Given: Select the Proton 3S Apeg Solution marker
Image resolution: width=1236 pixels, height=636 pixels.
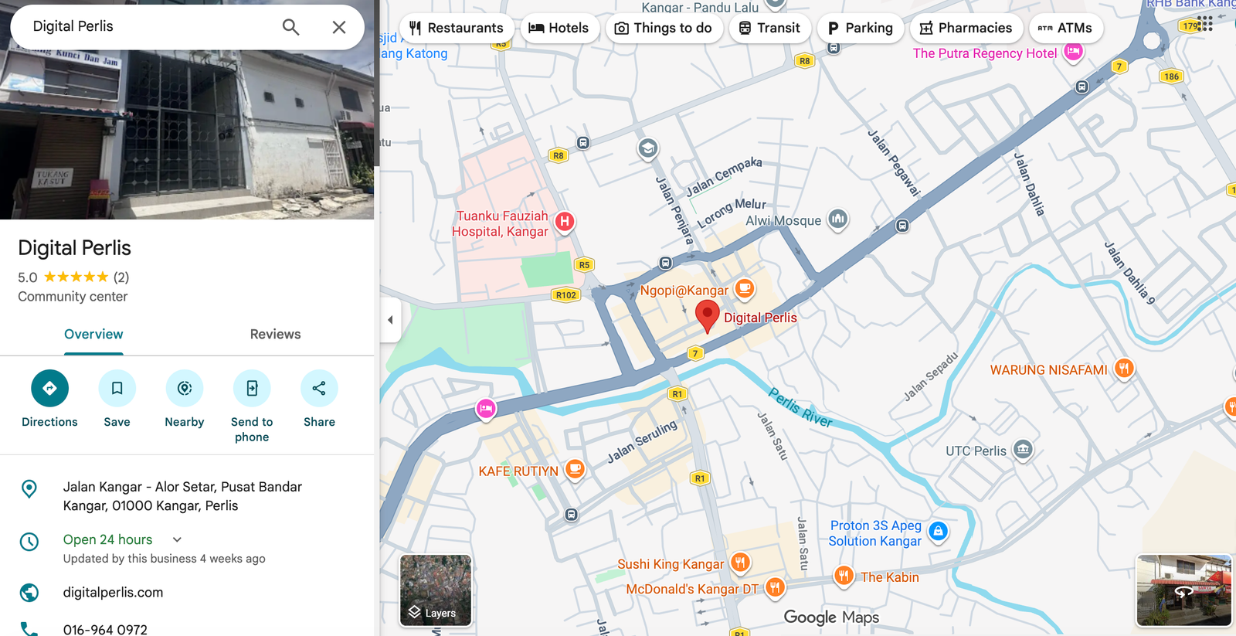Looking at the screenshot, I should (938, 532).
